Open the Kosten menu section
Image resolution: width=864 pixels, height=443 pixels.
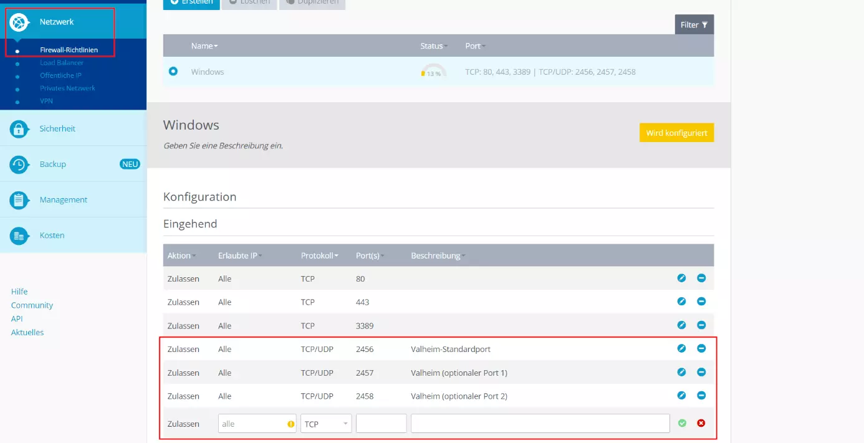73,235
